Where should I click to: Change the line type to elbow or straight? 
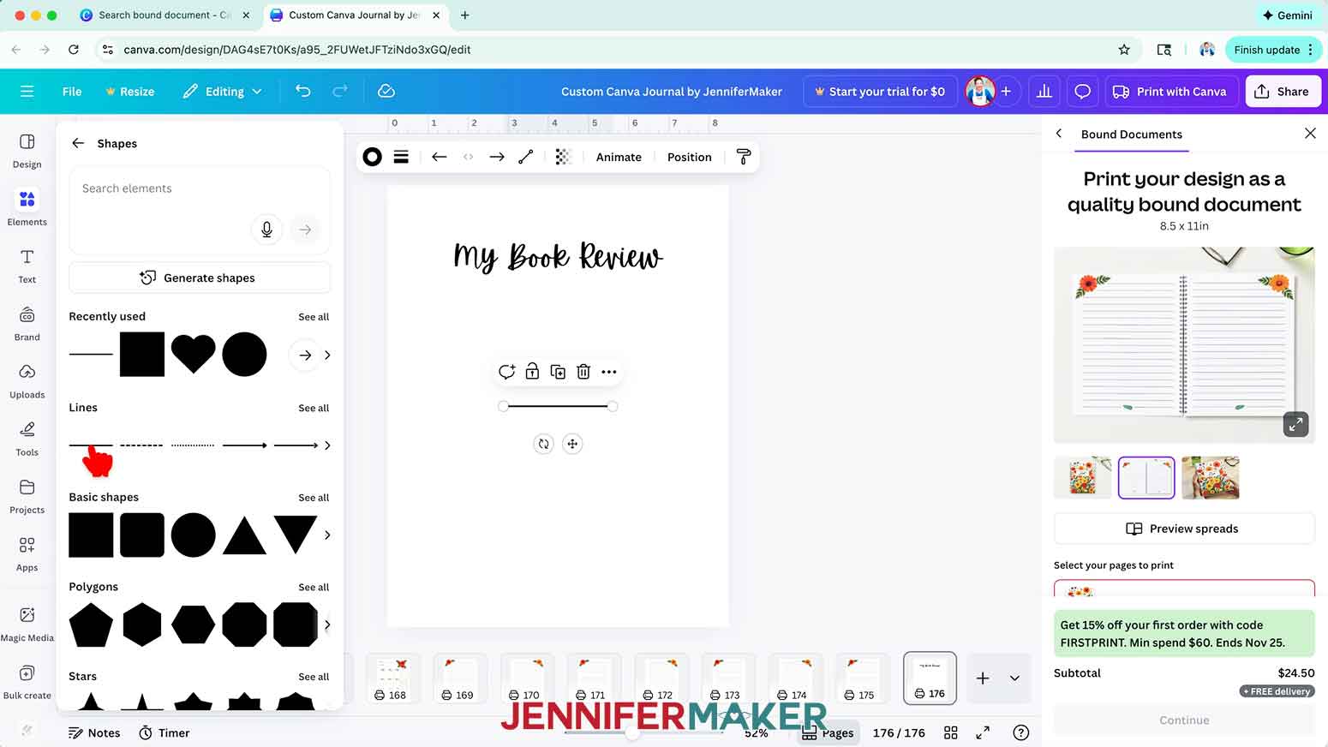(x=526, y=157)
